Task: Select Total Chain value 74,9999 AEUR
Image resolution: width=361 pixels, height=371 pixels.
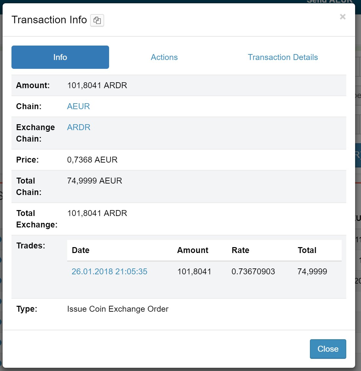Action: pos(94,181)
